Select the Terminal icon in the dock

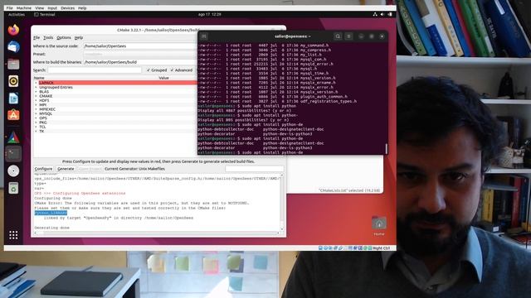[13, 154]
